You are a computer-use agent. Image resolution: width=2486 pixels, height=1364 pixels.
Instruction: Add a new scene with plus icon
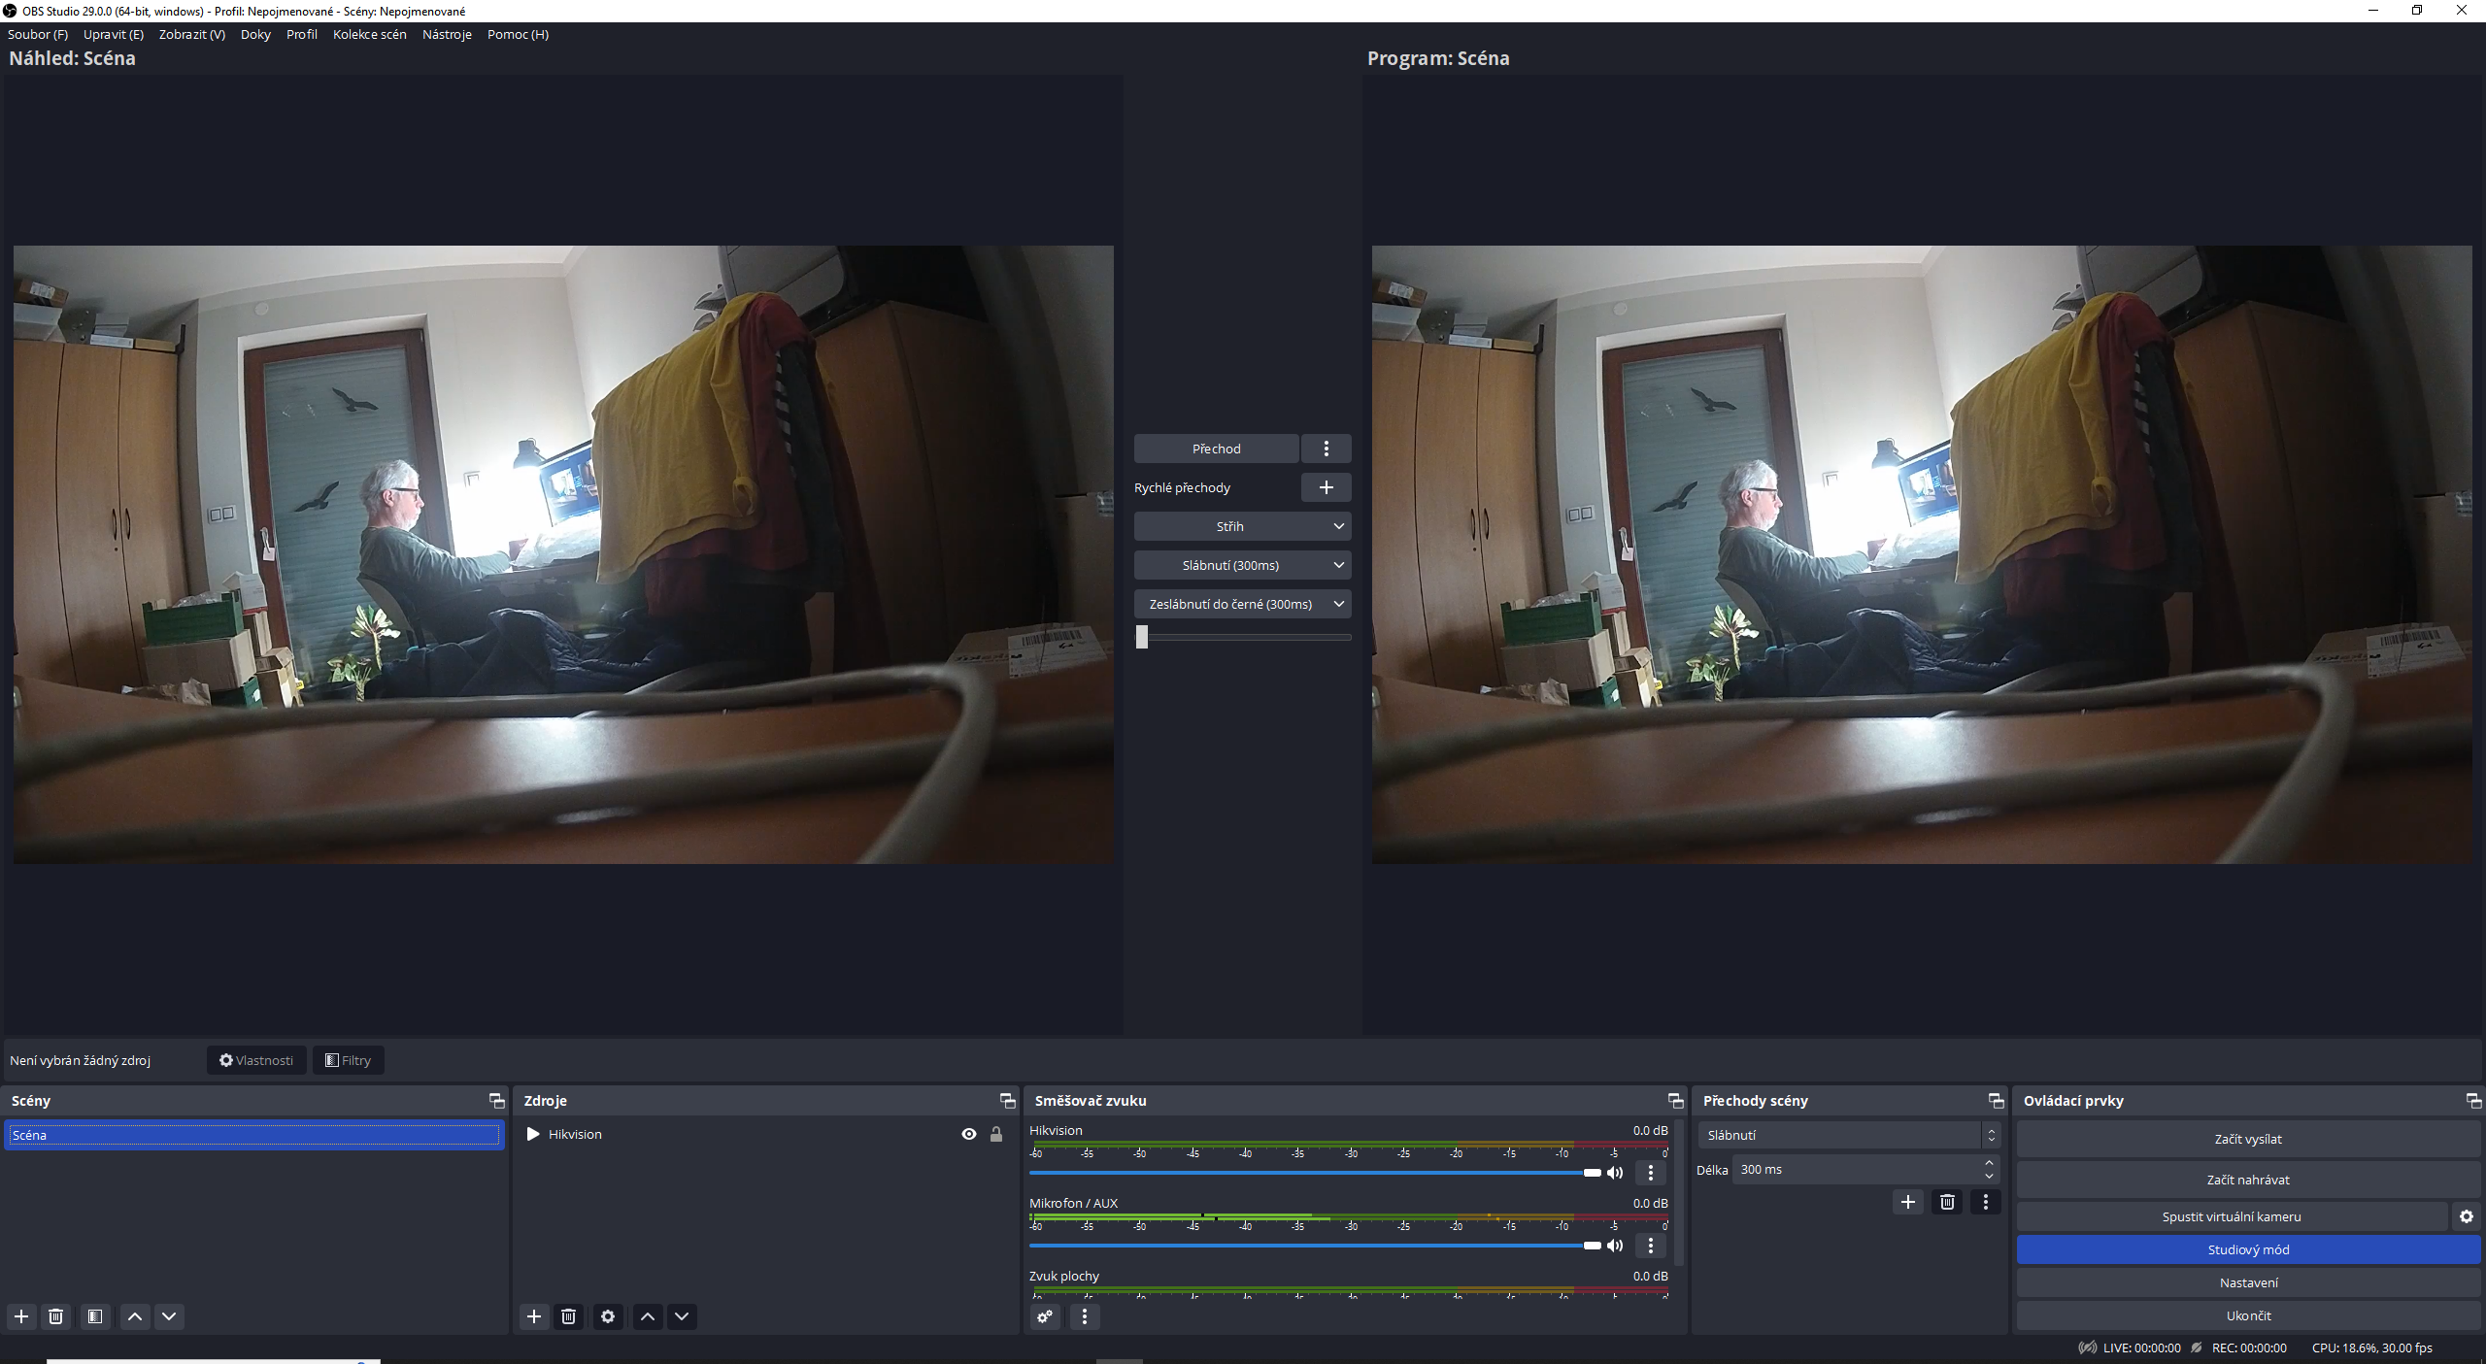(x=21, y=1316)
